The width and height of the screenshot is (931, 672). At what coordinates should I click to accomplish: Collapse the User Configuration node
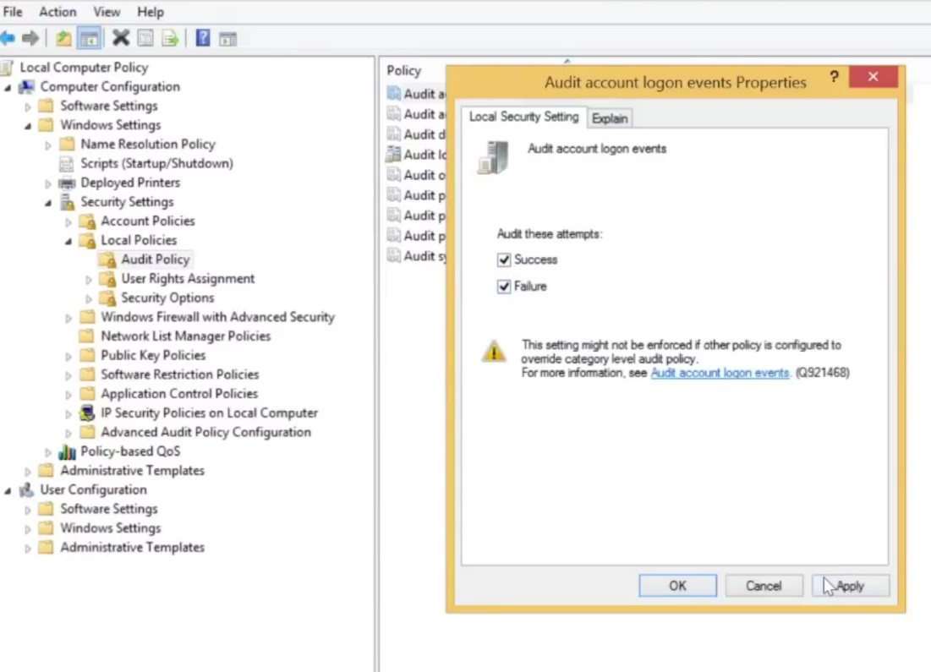pos(8,491)
